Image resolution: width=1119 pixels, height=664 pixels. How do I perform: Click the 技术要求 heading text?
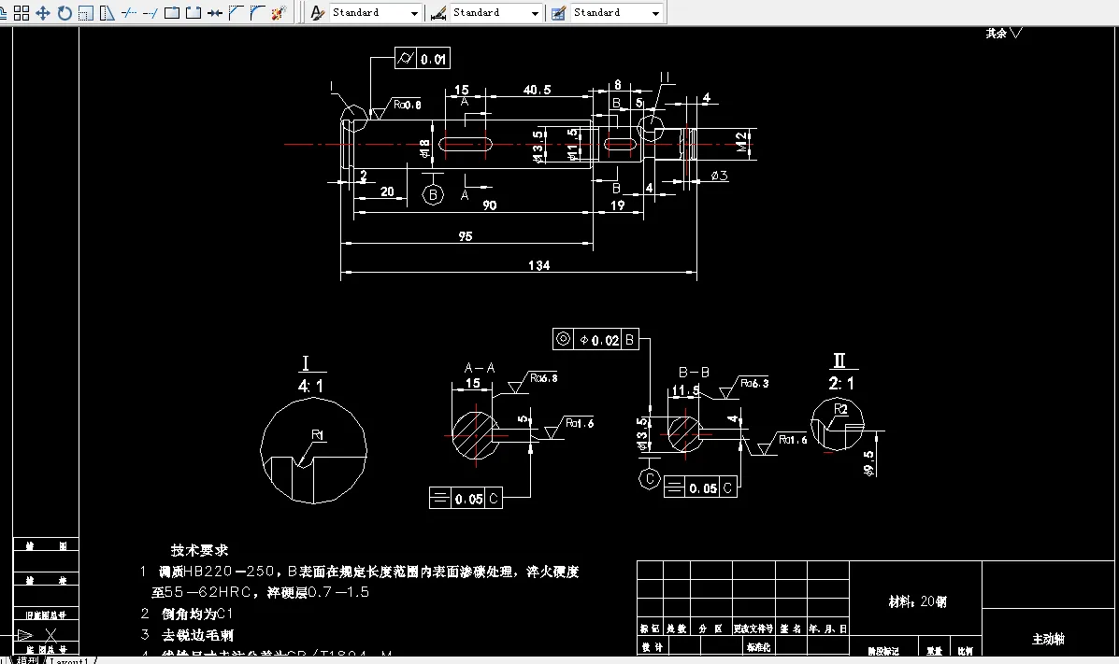coord(202,551)
